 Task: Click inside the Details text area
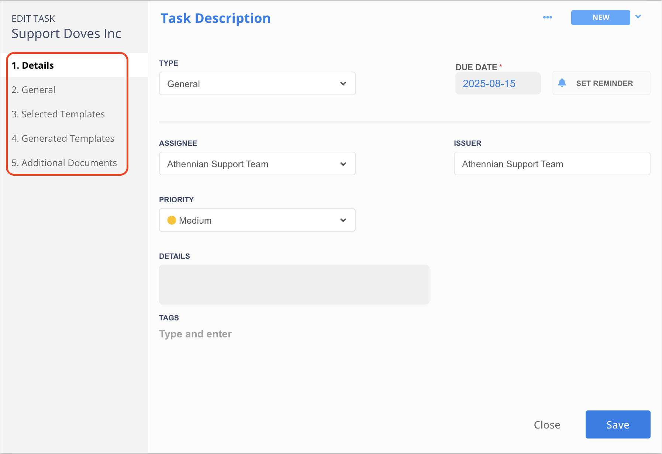294,285
